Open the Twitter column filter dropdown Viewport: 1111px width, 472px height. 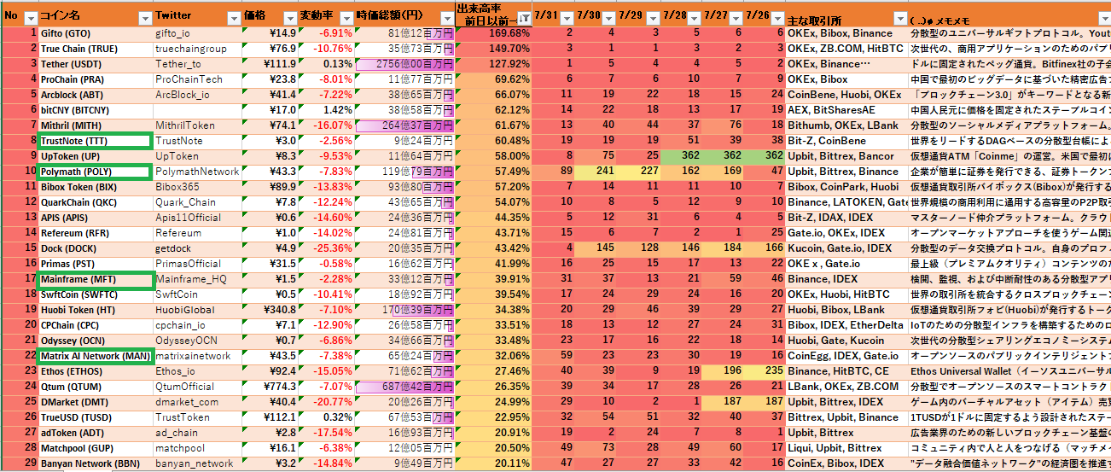tap(234, 18)
